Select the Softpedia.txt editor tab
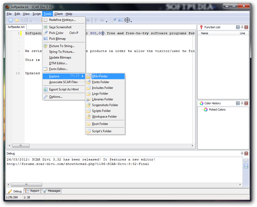The width and height of the screenshot is (257, 207). coord(16,27)
